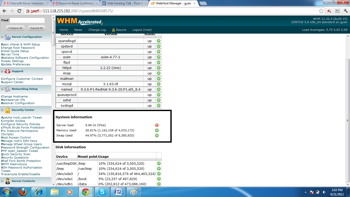Click Load Averages text in header

tap(325, 30)
